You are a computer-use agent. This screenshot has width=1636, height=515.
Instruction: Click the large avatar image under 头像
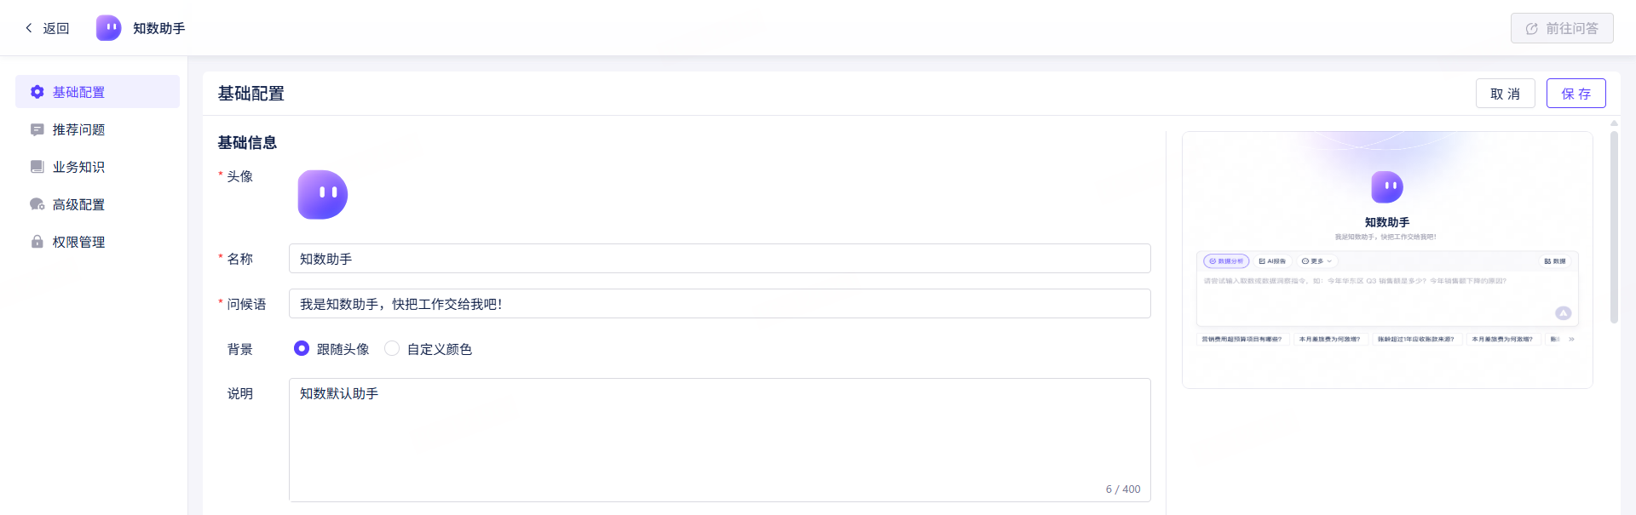pos(322,195)
